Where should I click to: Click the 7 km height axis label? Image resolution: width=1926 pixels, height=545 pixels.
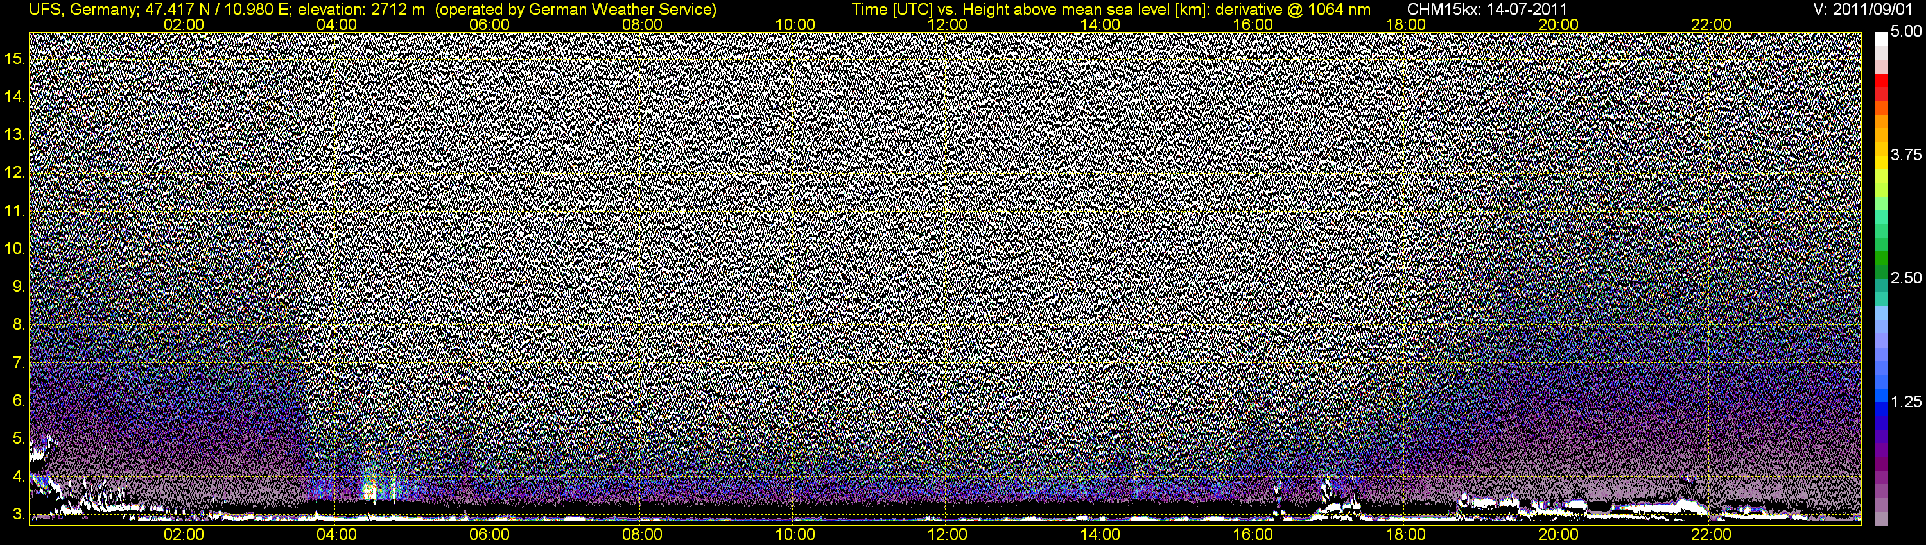(19, 364)
